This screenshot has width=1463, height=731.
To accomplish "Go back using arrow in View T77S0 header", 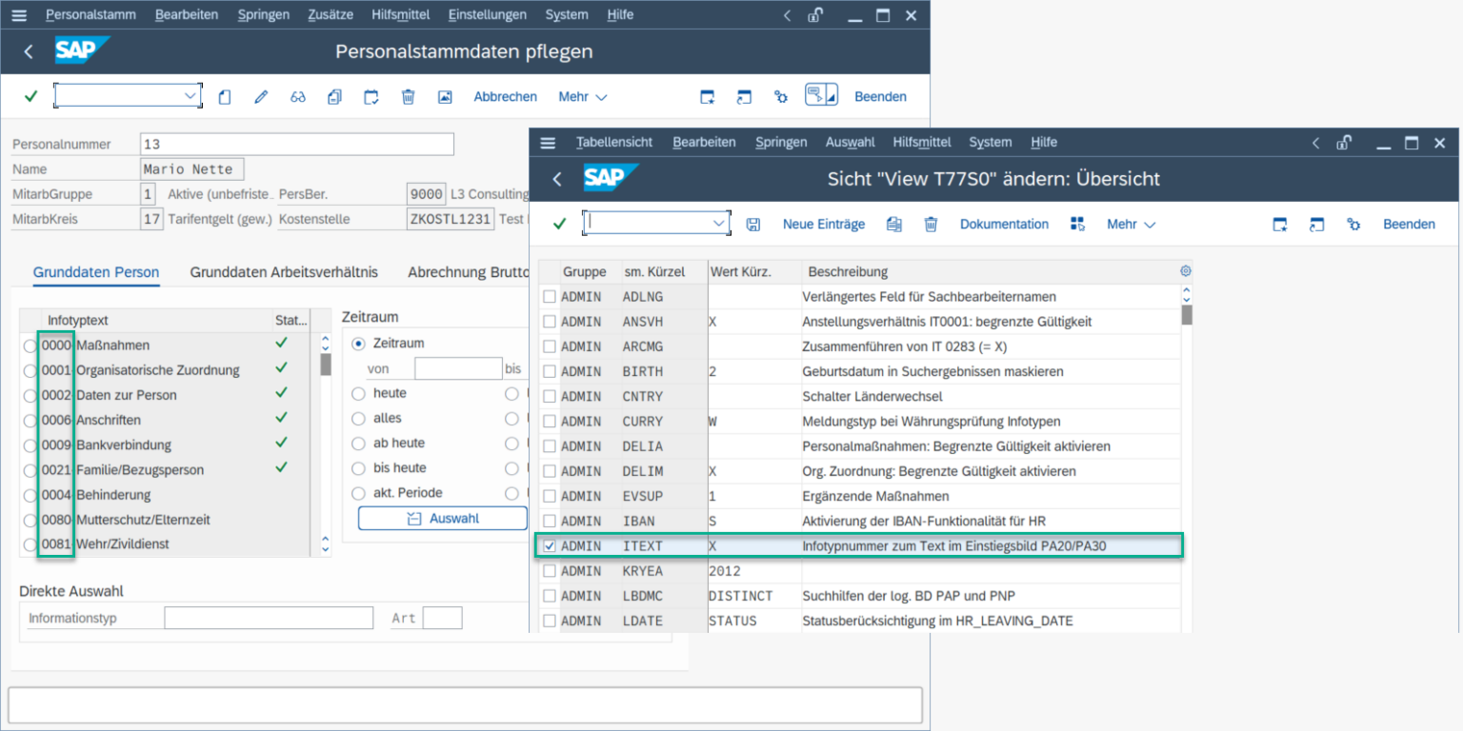I will 557,179.
